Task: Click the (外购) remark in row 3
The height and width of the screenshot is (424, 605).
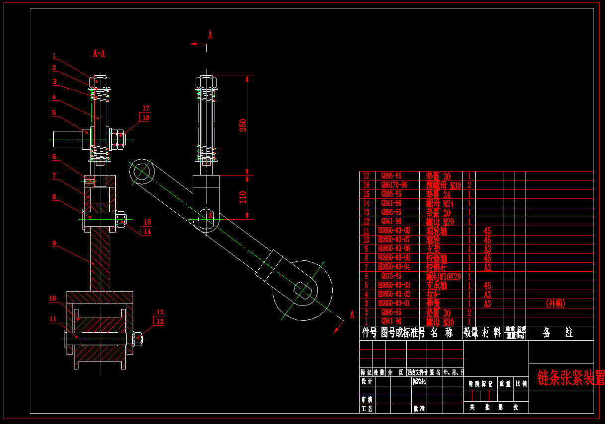Action: pos(555,303)
